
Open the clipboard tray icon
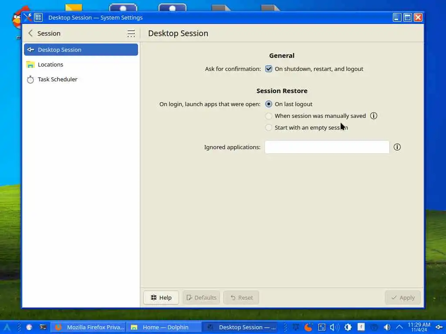322,327
